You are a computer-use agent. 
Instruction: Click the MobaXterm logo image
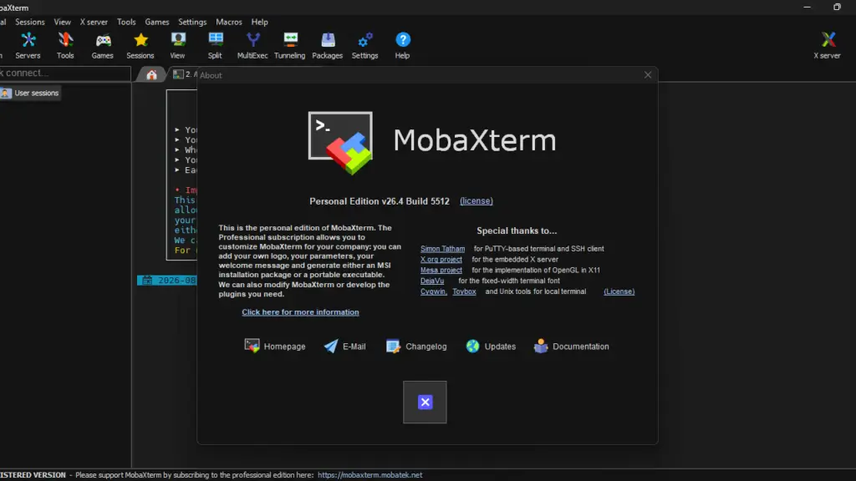coord(341,143)
